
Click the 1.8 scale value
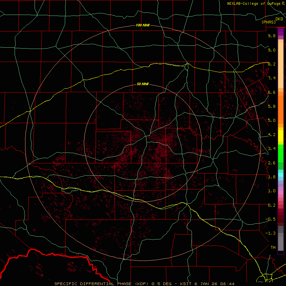point(272,177)
